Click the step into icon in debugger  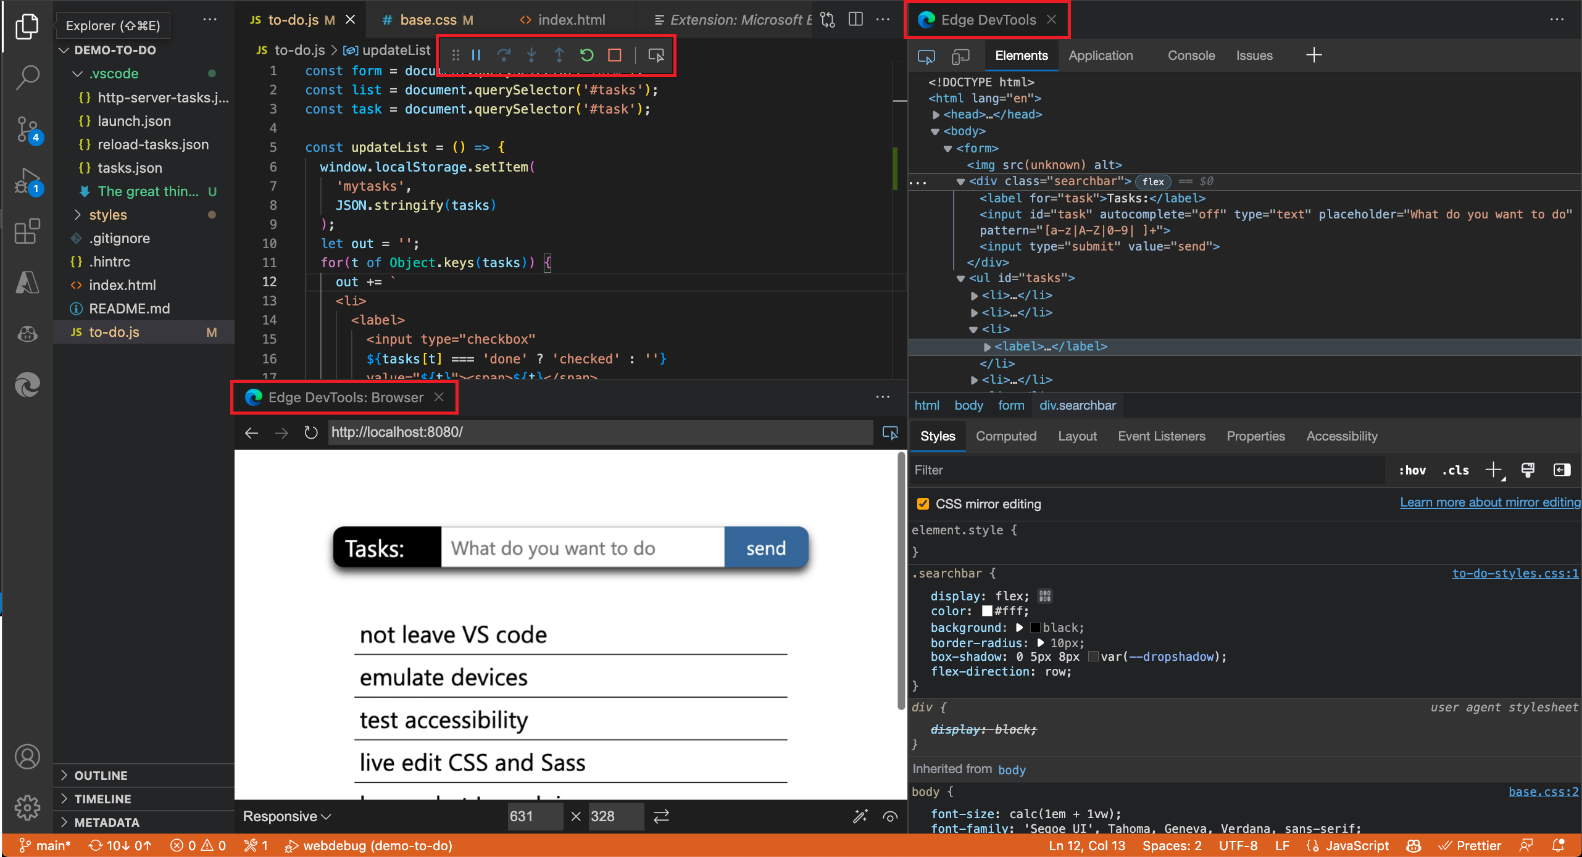coord(530,54)
